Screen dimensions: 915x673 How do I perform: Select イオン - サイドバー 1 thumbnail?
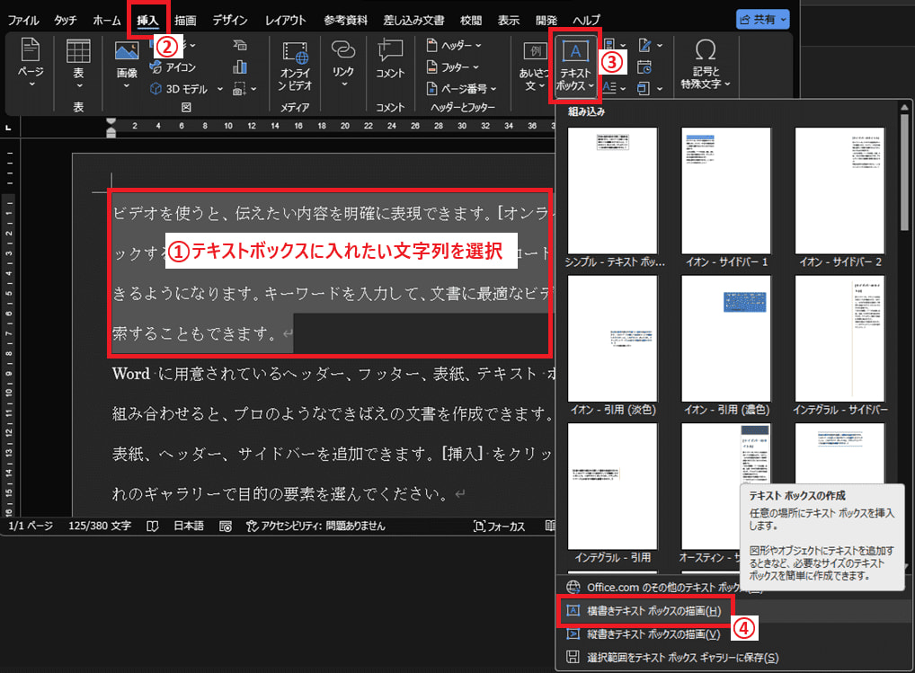click(x=726, y=189)
